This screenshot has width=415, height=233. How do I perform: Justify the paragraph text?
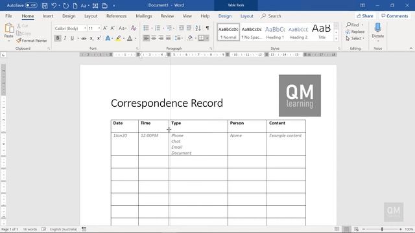point(169,38)
